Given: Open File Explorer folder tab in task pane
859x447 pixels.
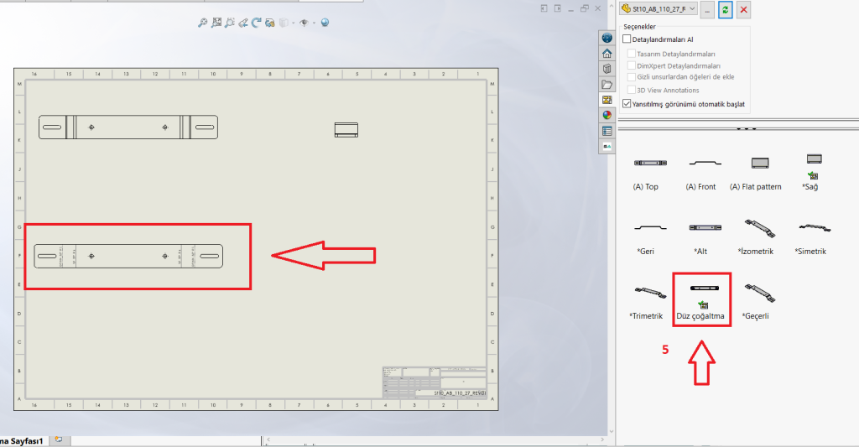Looking at the screenshot, I should click(607, 85).
